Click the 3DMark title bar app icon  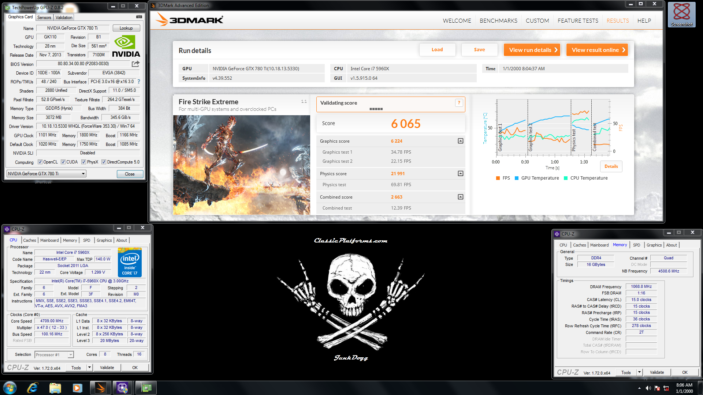(x=153, y=5)
